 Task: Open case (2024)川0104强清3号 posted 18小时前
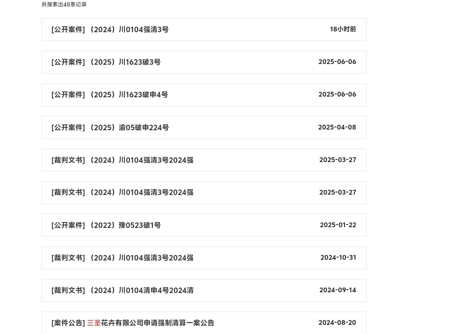coord(204,30)
